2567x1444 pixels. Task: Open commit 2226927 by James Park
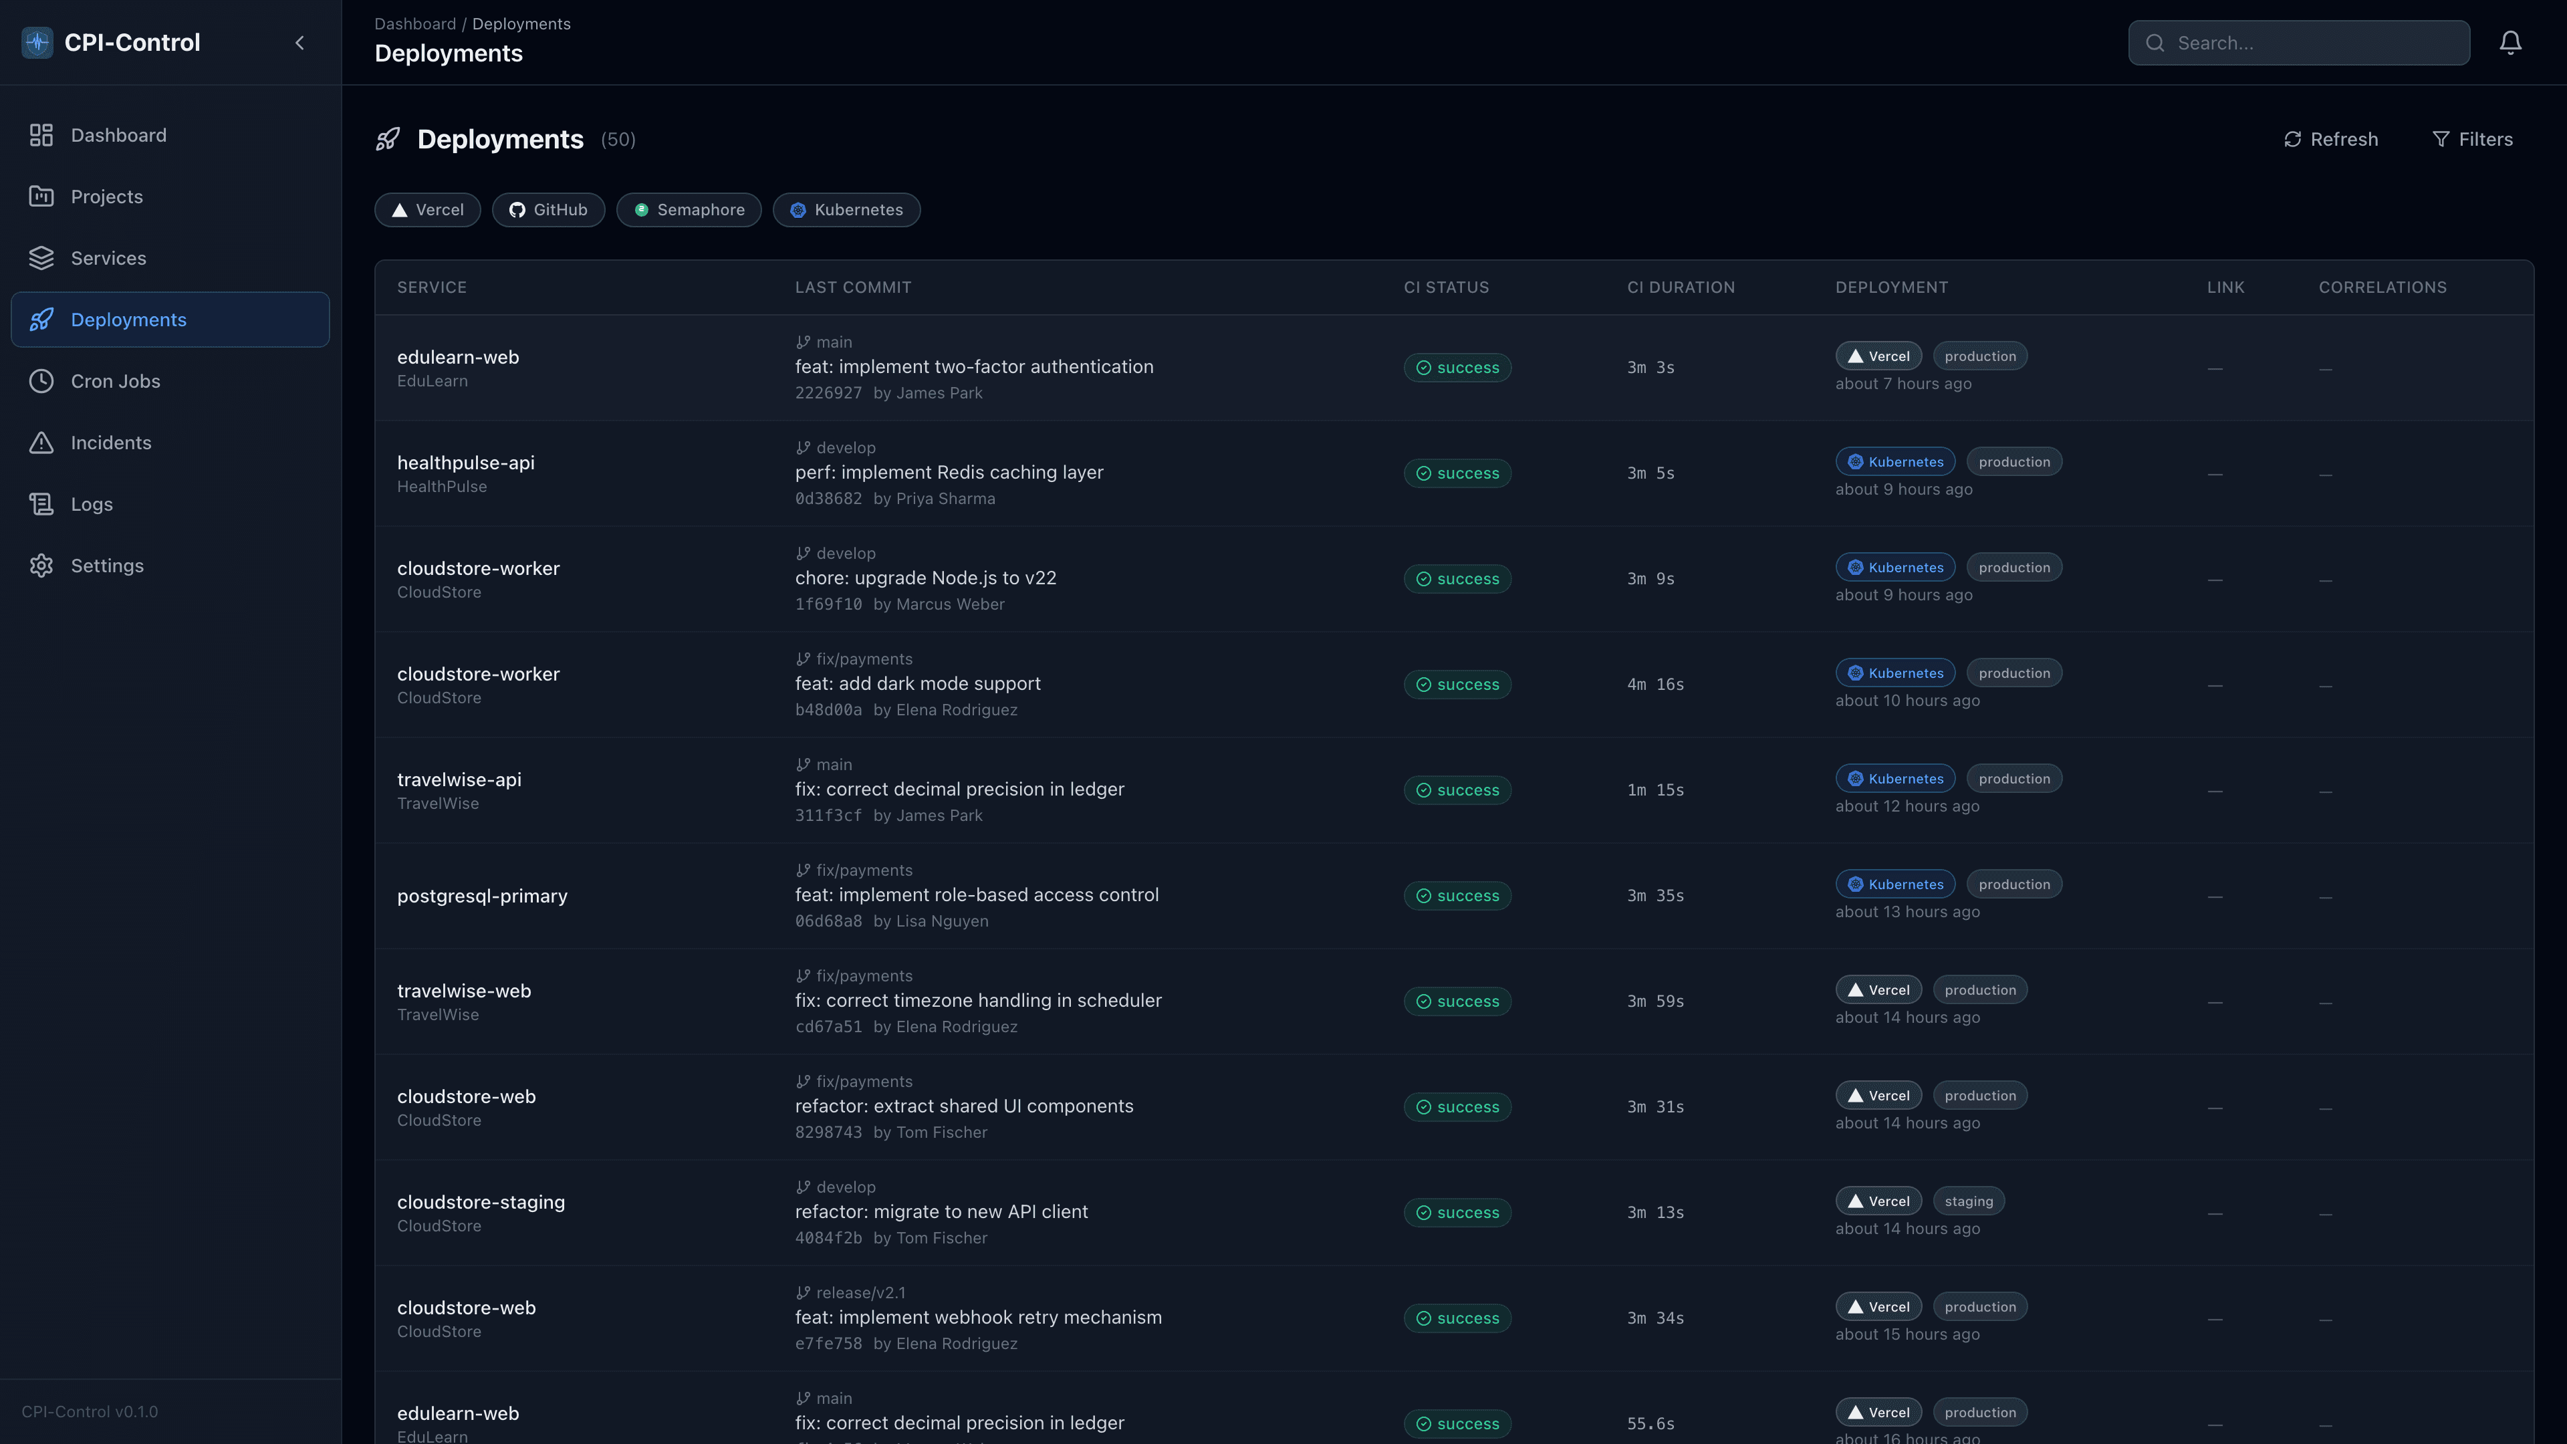pyautogui.click(x=828, y=392)
